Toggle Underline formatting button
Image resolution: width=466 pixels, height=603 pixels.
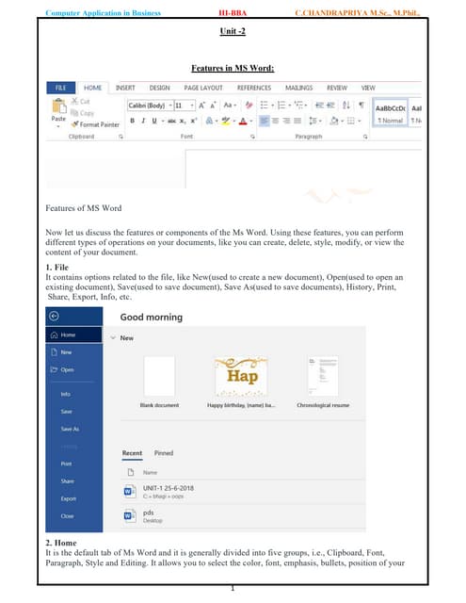(154, 121)
